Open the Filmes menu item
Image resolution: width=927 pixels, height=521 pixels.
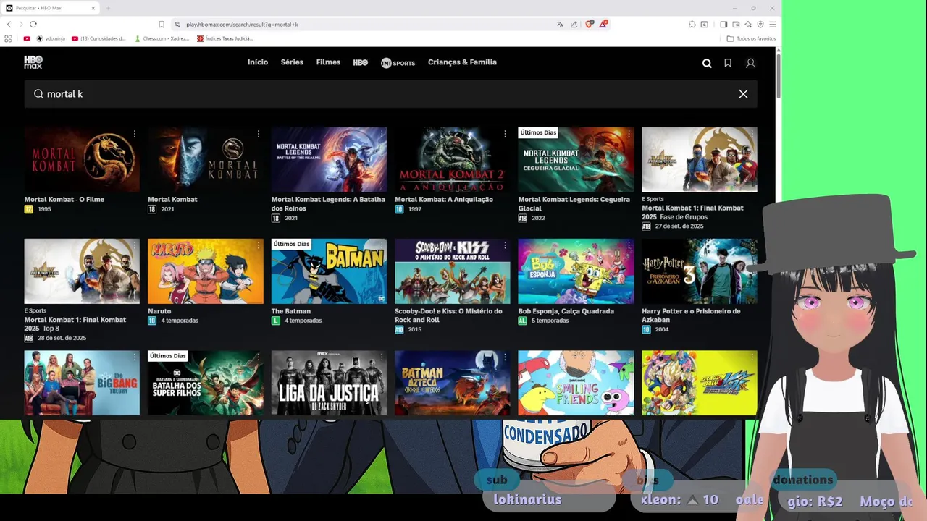328,62
